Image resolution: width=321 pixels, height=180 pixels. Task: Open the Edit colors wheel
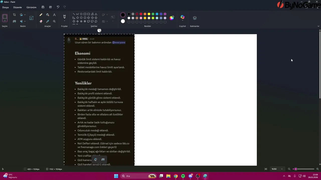pos(172,18)
